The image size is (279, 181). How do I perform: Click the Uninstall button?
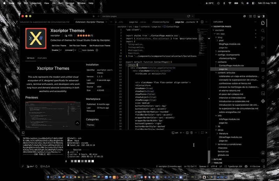[69, 50]
